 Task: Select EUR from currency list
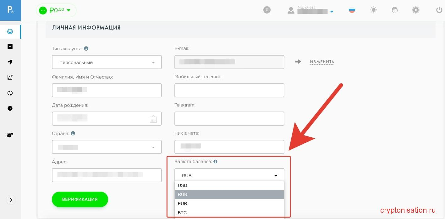click(x=229, y=204)
